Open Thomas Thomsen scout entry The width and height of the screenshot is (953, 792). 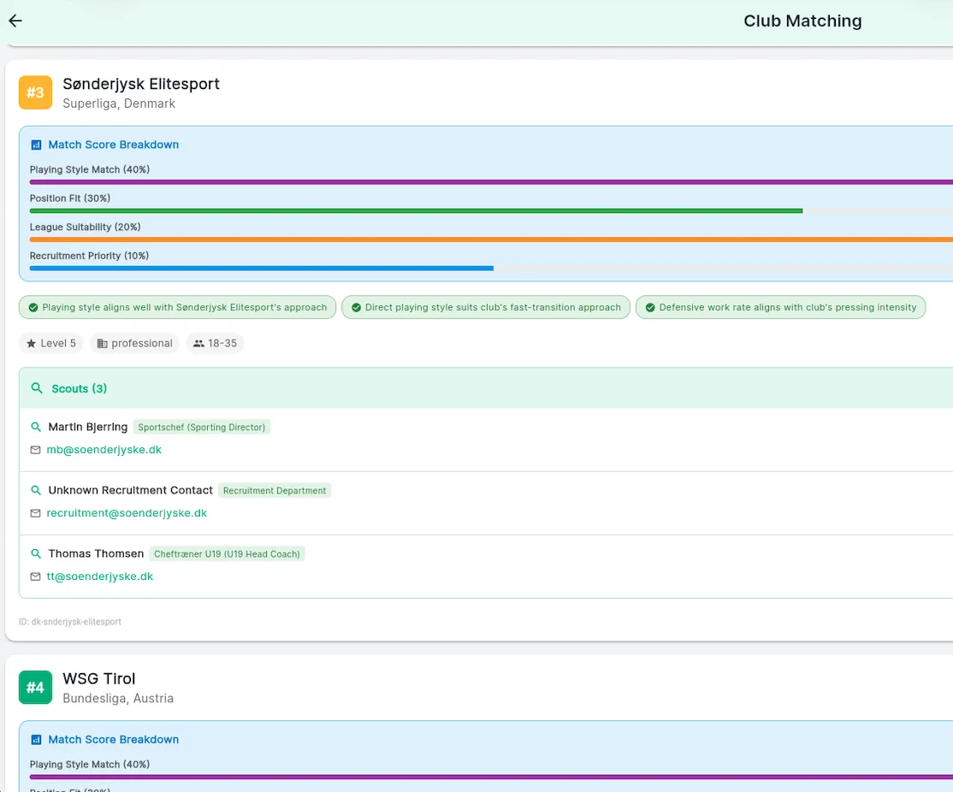point(96,554)
